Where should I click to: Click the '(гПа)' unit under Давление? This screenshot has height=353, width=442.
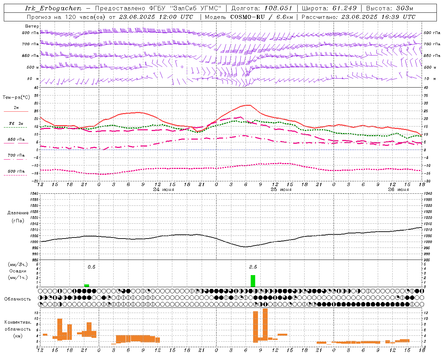click(18, 221)
